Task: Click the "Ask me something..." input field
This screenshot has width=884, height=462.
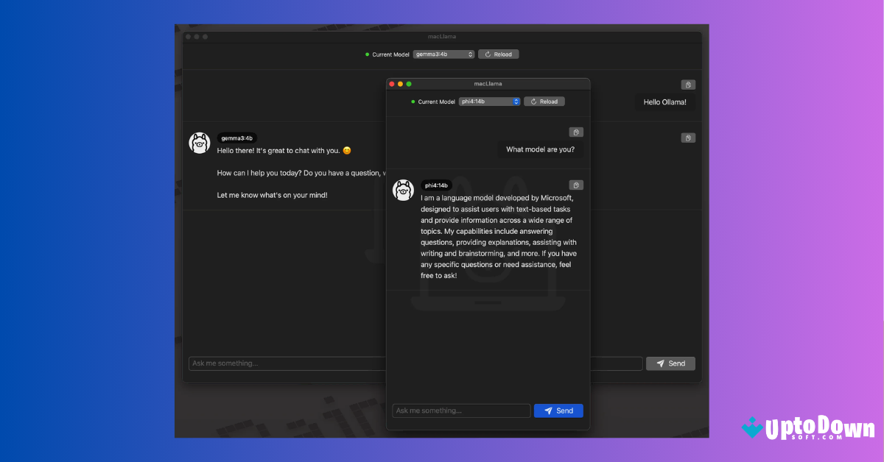Action: click(460, 411)
